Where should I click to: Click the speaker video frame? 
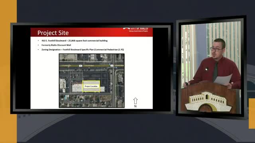pyautogui.click(x=211, y=67)
